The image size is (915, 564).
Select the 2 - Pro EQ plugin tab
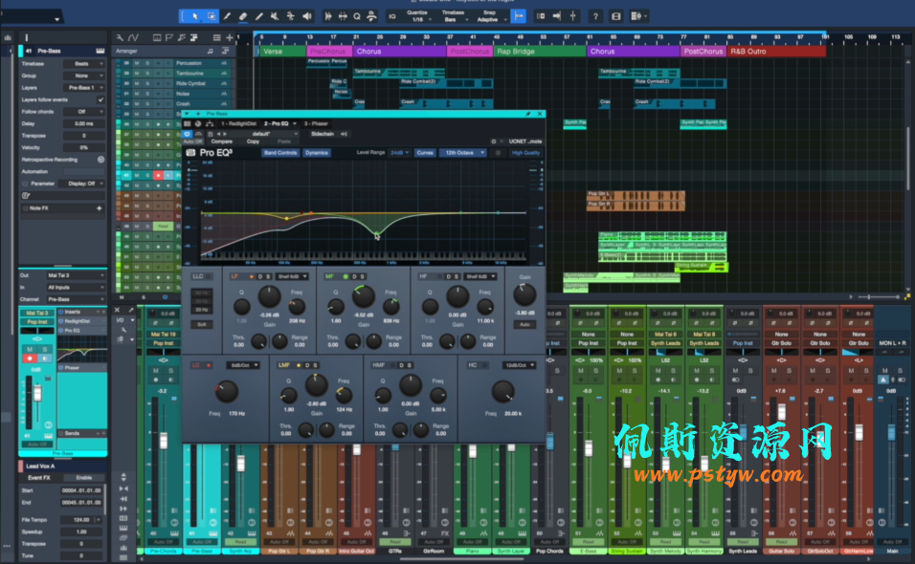coord(279,123)
